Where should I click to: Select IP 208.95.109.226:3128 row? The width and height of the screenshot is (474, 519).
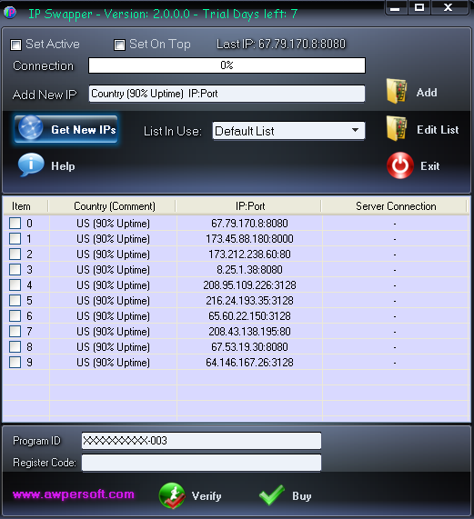coord(249,285)
